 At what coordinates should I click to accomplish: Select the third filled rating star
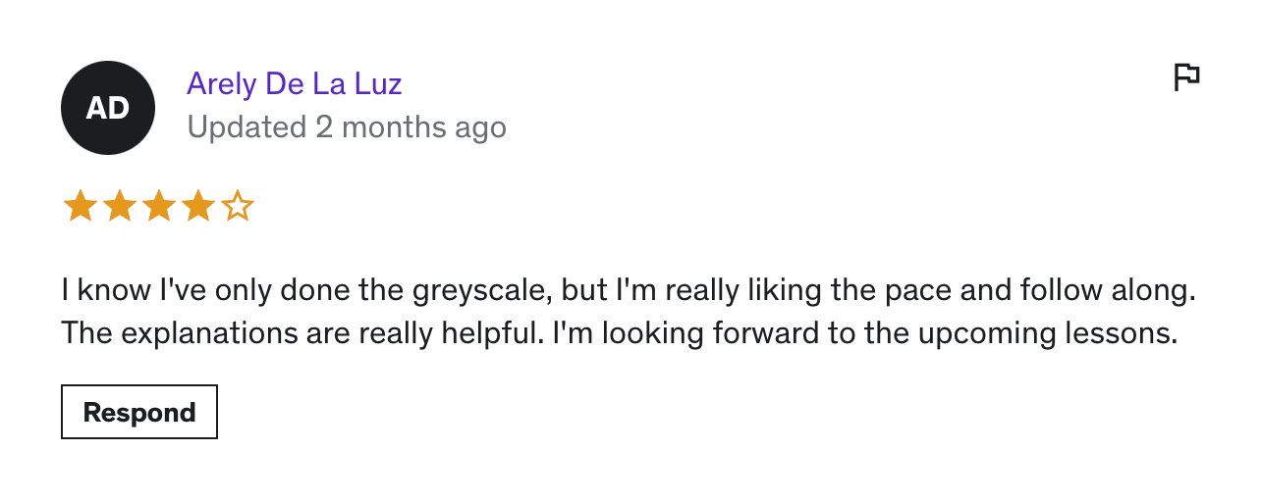(158, 207)
